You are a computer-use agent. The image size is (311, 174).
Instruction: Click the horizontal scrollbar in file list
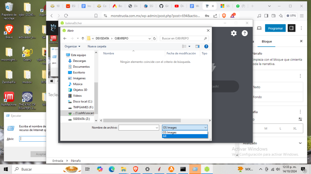point(142,120)
